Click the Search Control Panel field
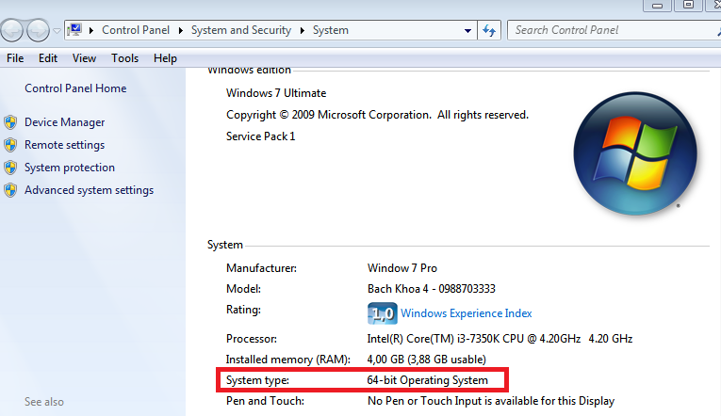This screenshot has height=416, width=721. click(614, 30)
